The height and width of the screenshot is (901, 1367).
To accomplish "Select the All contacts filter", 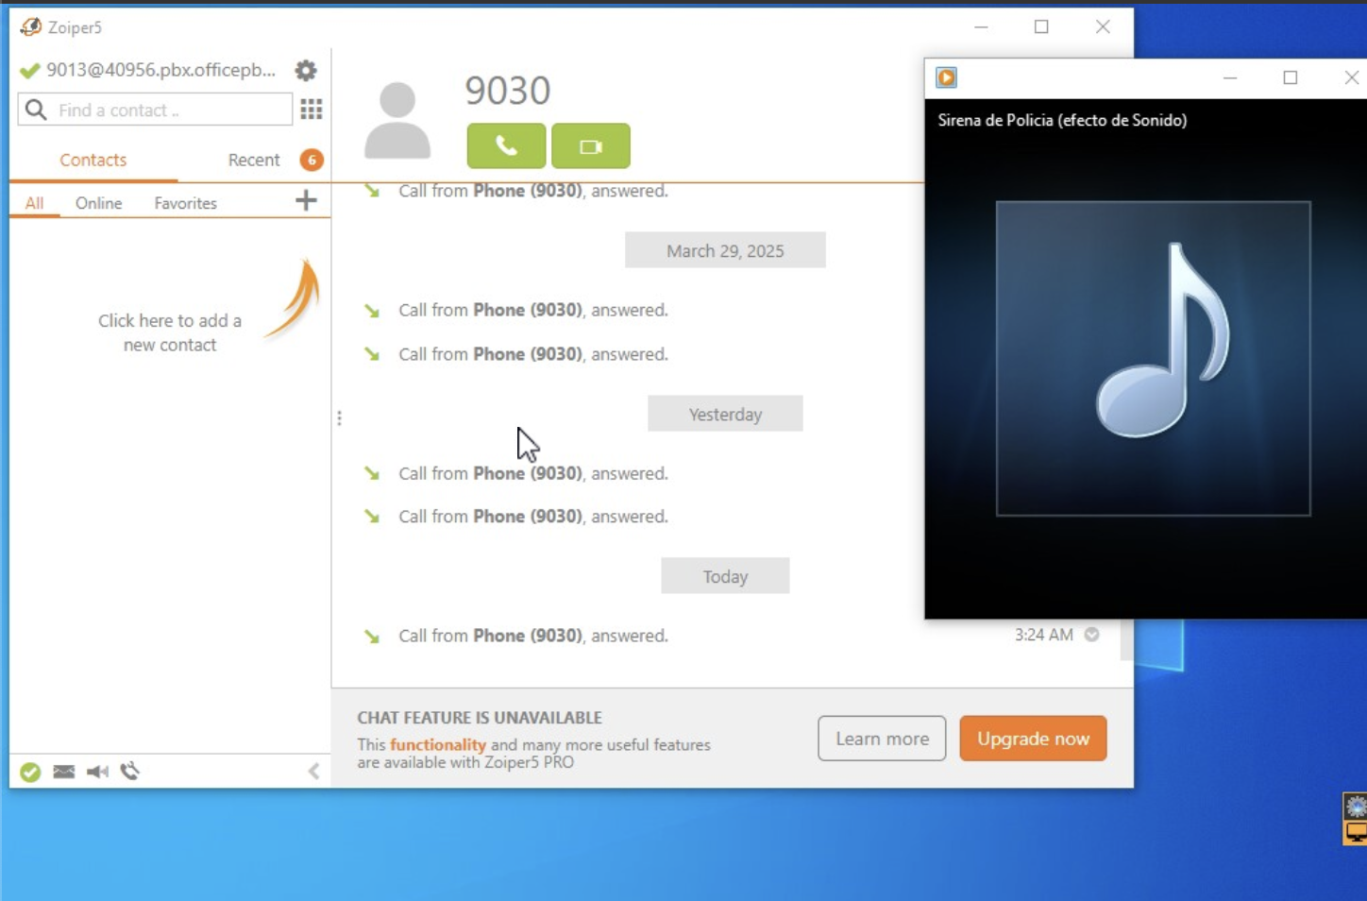I will coord(34,203).
